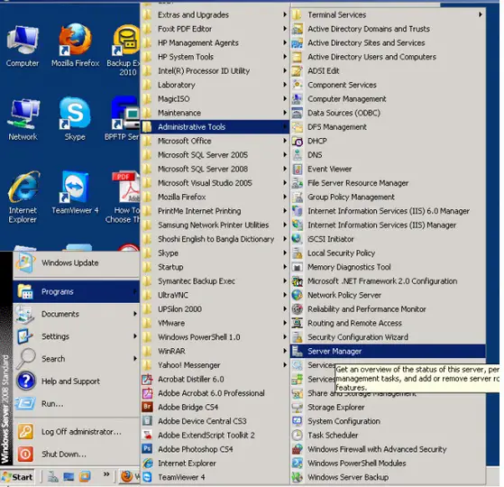The image size is (504, 487).
Task: Click the Task Scheduler clock icon
Action: tap(298, 435)
